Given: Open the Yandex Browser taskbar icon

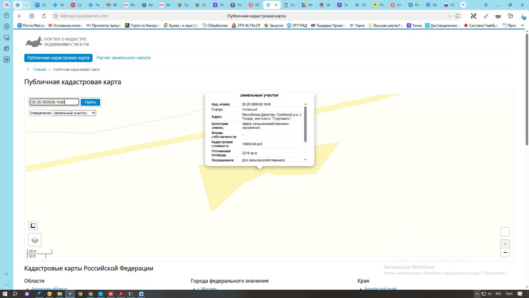Looking at the screenshot, I should (x=70, y=294).
